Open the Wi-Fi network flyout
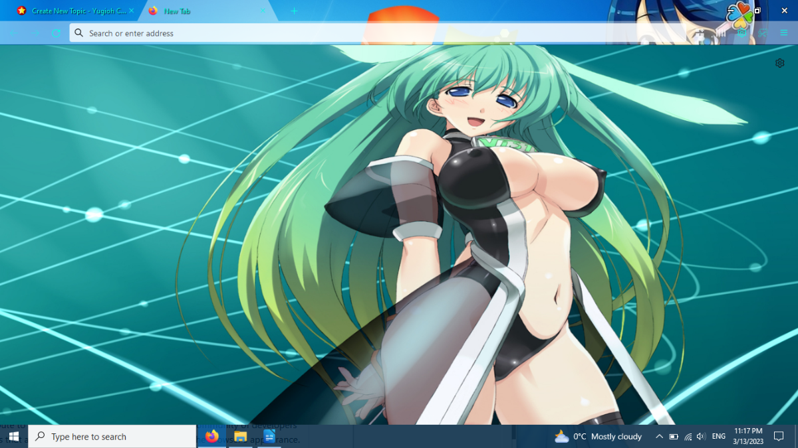 [688, 437]
